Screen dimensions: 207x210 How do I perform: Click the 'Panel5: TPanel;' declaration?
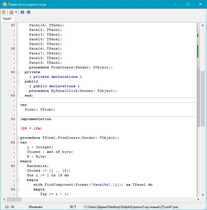click(46, 44)
